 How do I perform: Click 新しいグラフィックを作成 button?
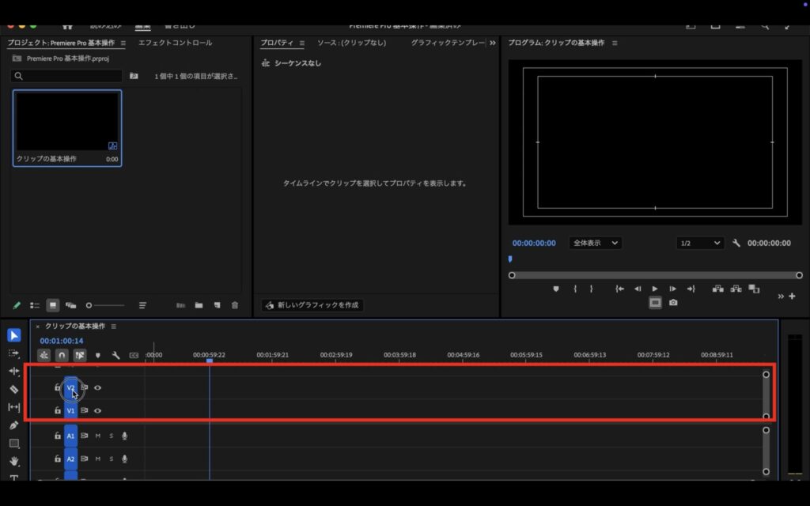(312, 305)
